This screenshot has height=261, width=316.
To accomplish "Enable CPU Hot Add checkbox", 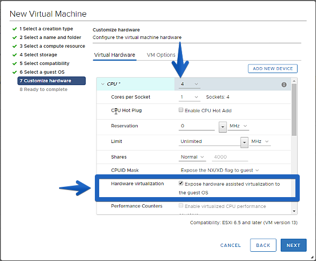I will 181,110.
